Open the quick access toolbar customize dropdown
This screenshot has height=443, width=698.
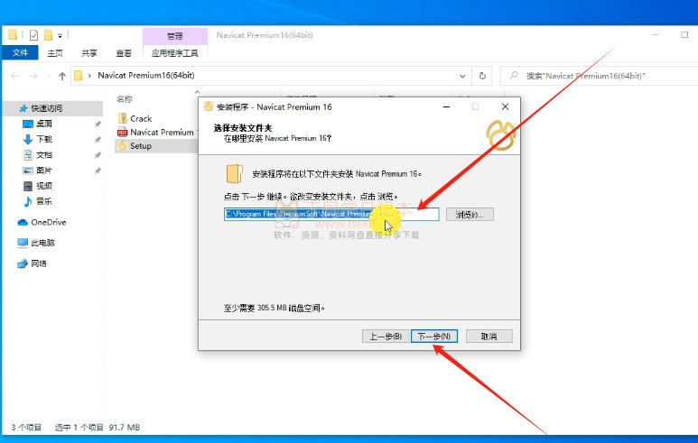60,35
